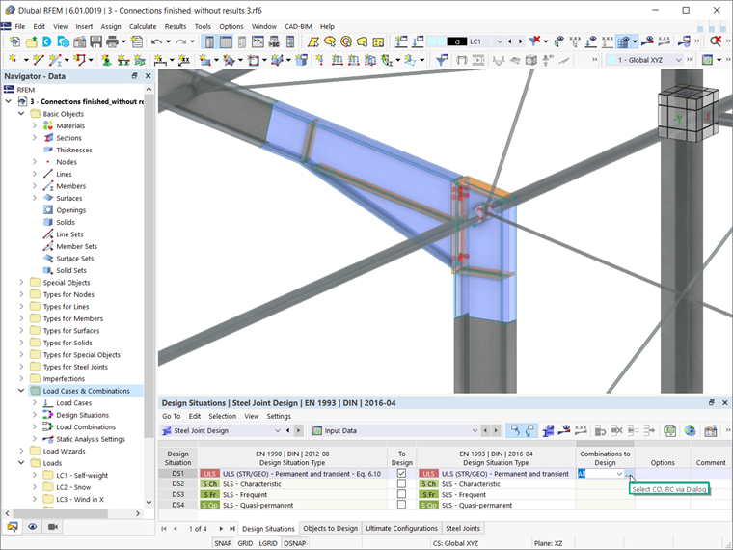The width and height of the screenshot is (733, 550).
Task: Open the Results menu
Action: [176, 26]
